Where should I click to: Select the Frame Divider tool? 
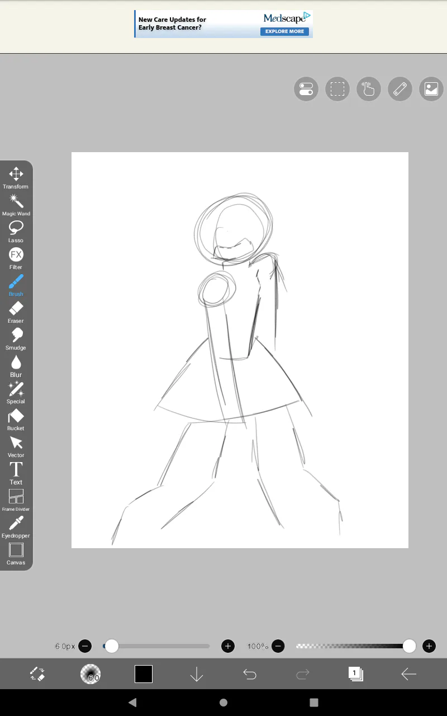(x=16, y=500)
